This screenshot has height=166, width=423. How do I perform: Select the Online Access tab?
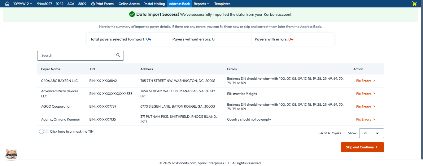(129, 4)
